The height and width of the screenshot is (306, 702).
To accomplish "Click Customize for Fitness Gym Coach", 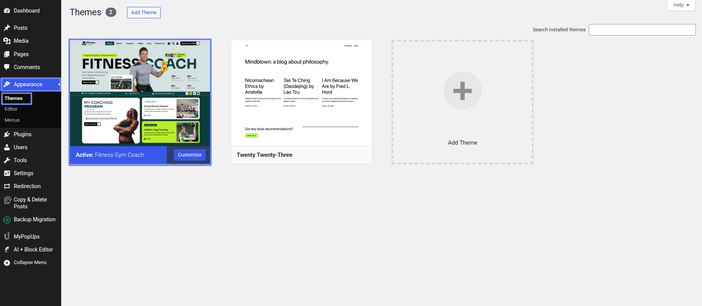I will (189, 155).
